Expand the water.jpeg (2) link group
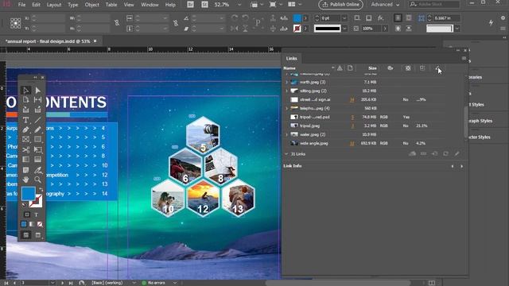 pos(286,134)
